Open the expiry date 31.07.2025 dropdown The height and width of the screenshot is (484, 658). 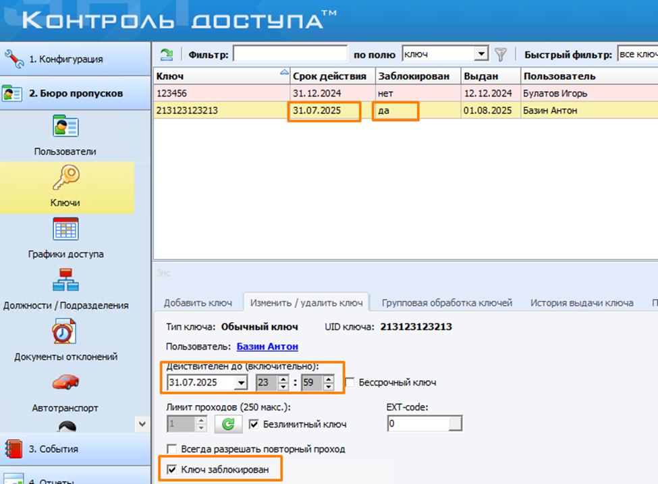(x=240, y=383)
